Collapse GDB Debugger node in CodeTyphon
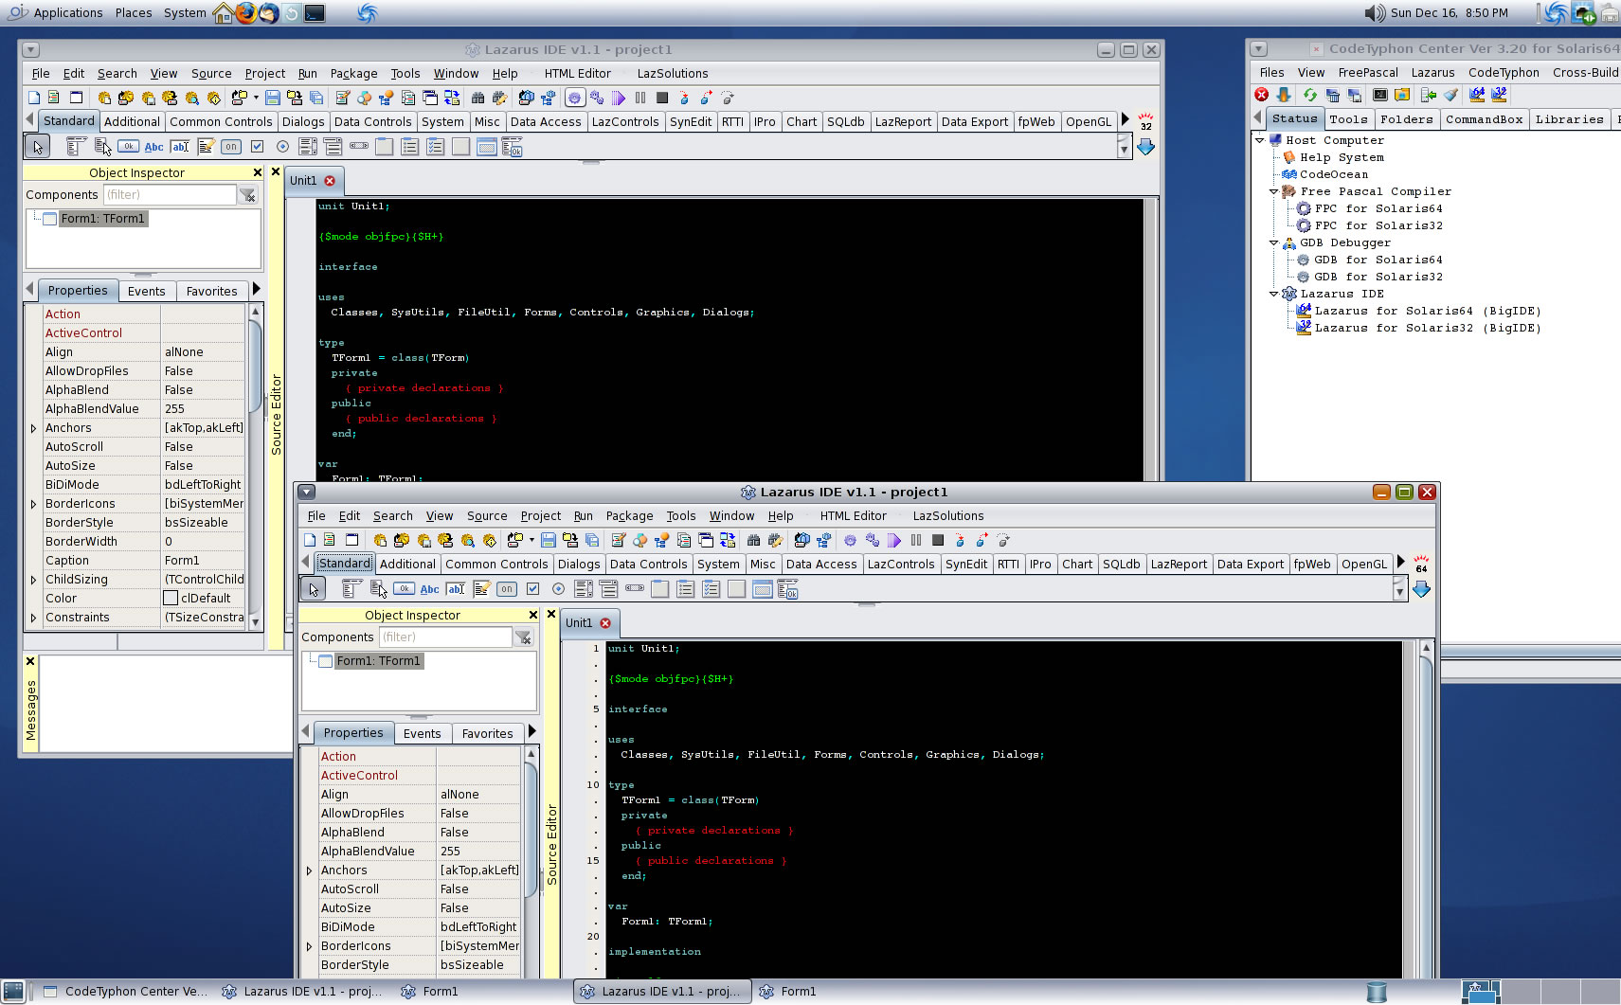This screenshot has width=1621, height=1005. coord(1274,242)
